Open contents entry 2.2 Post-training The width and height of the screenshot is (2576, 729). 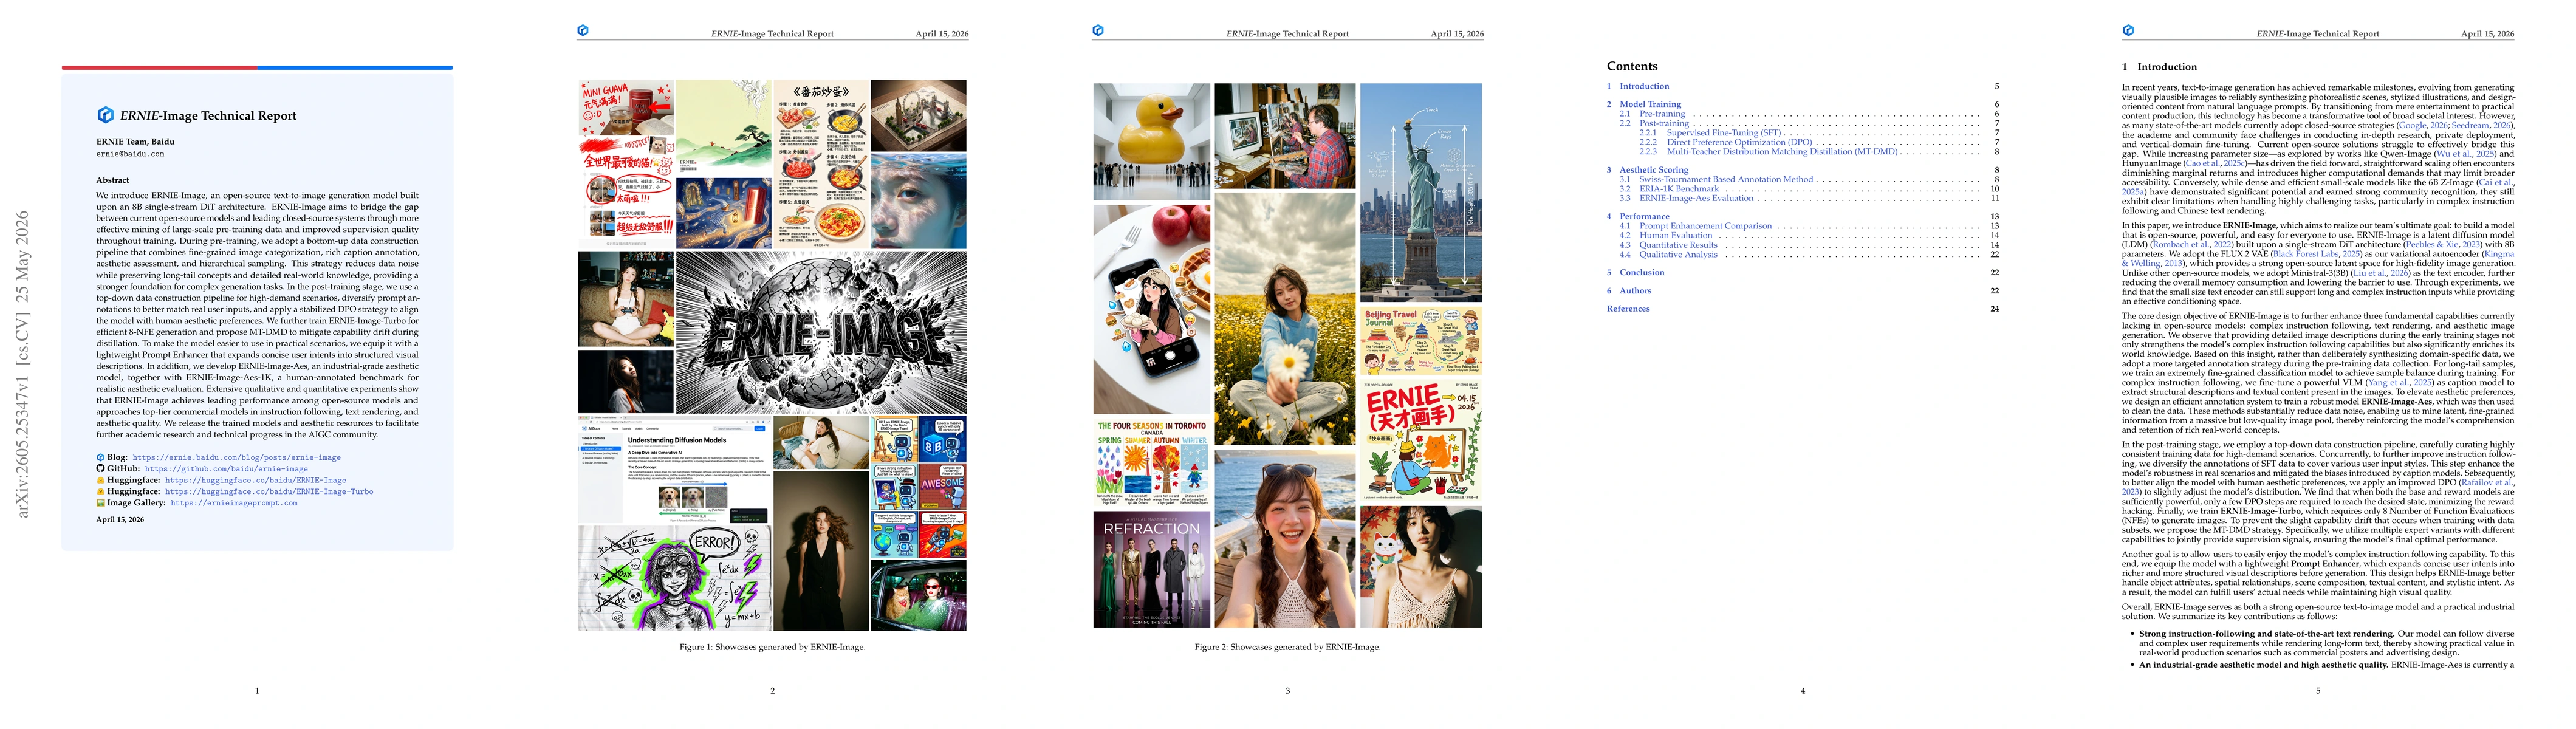tap(1654, 123)
